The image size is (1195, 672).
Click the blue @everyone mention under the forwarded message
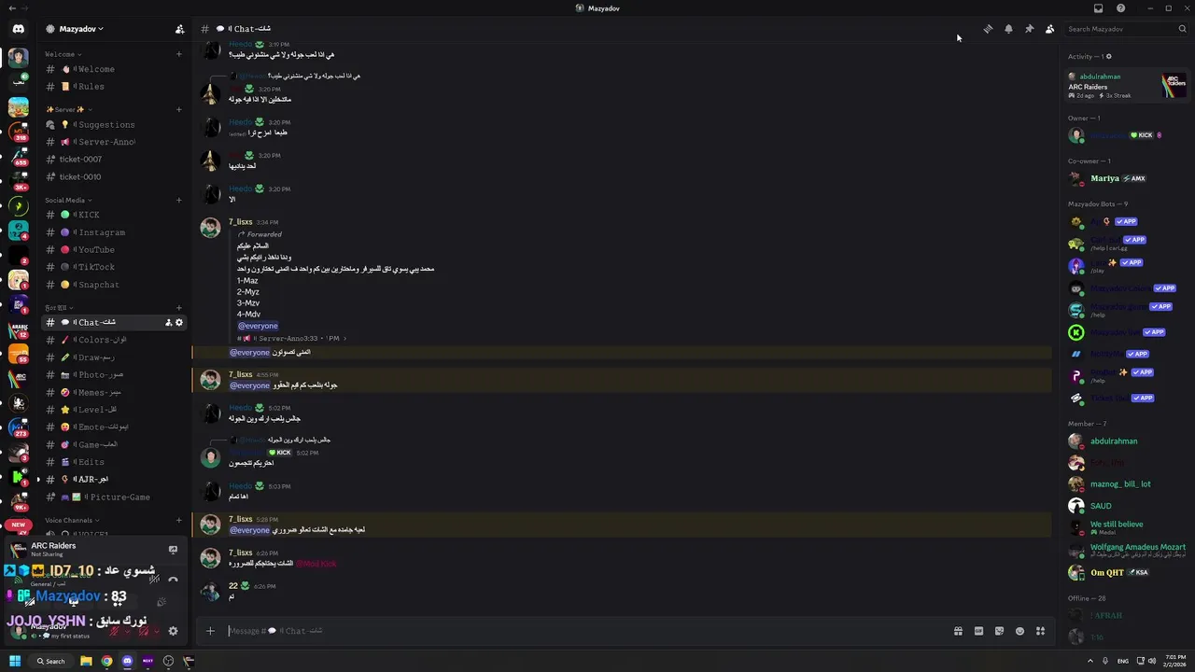coord(258,326)
